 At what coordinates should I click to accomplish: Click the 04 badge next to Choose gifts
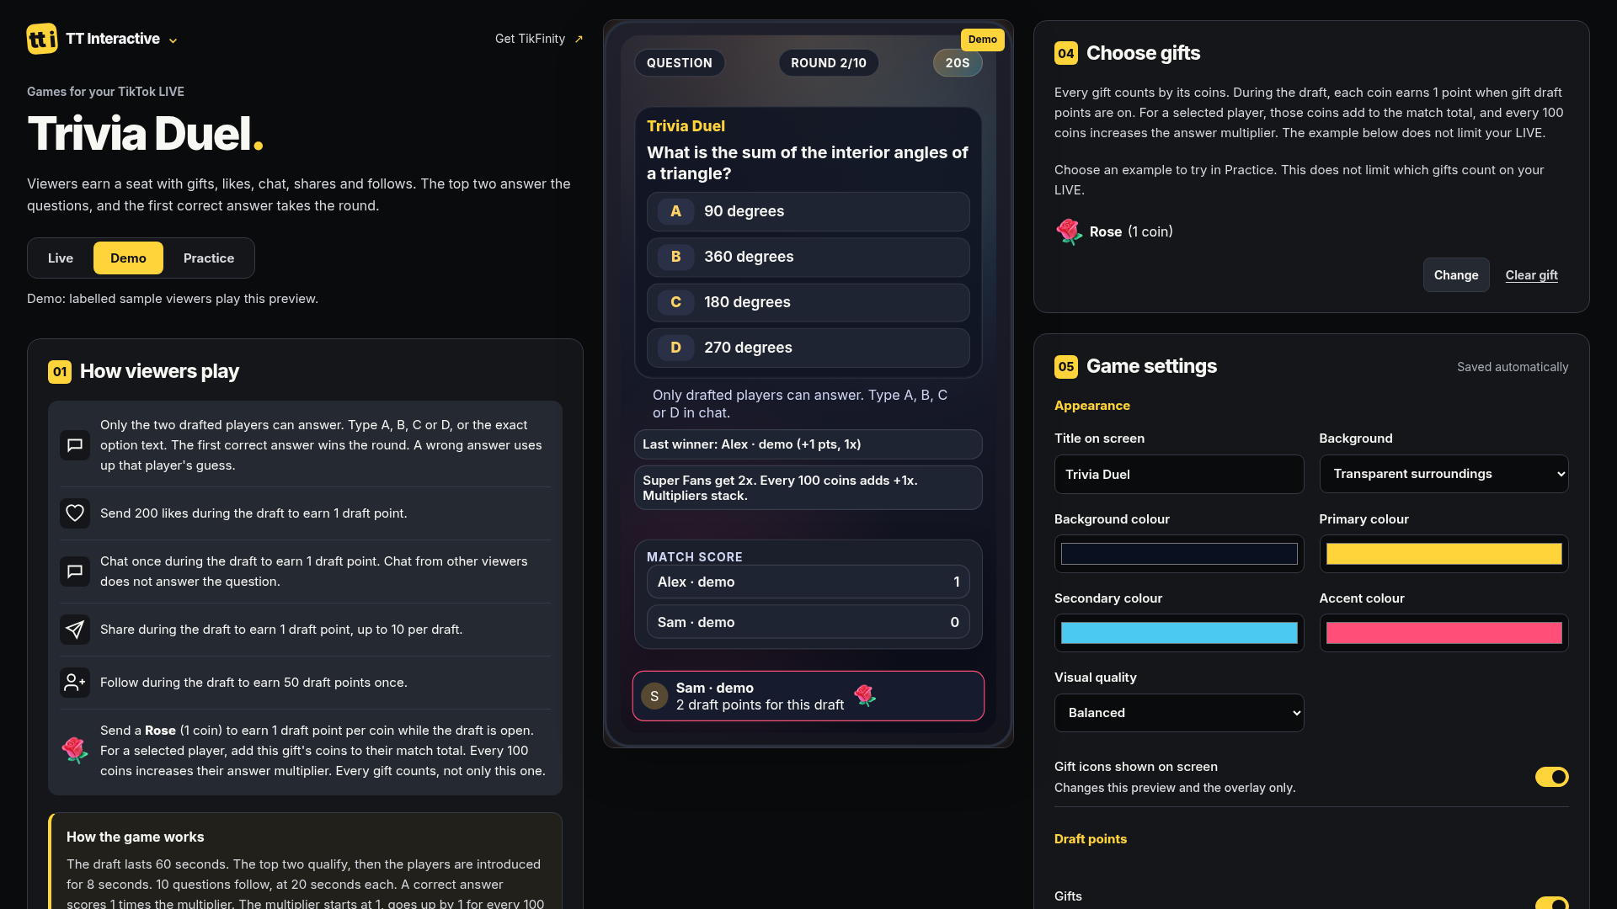[1066, 53]
